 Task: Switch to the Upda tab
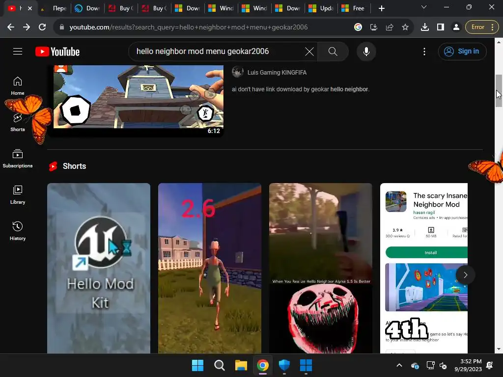pyautogui.click(x=321, y=8)
